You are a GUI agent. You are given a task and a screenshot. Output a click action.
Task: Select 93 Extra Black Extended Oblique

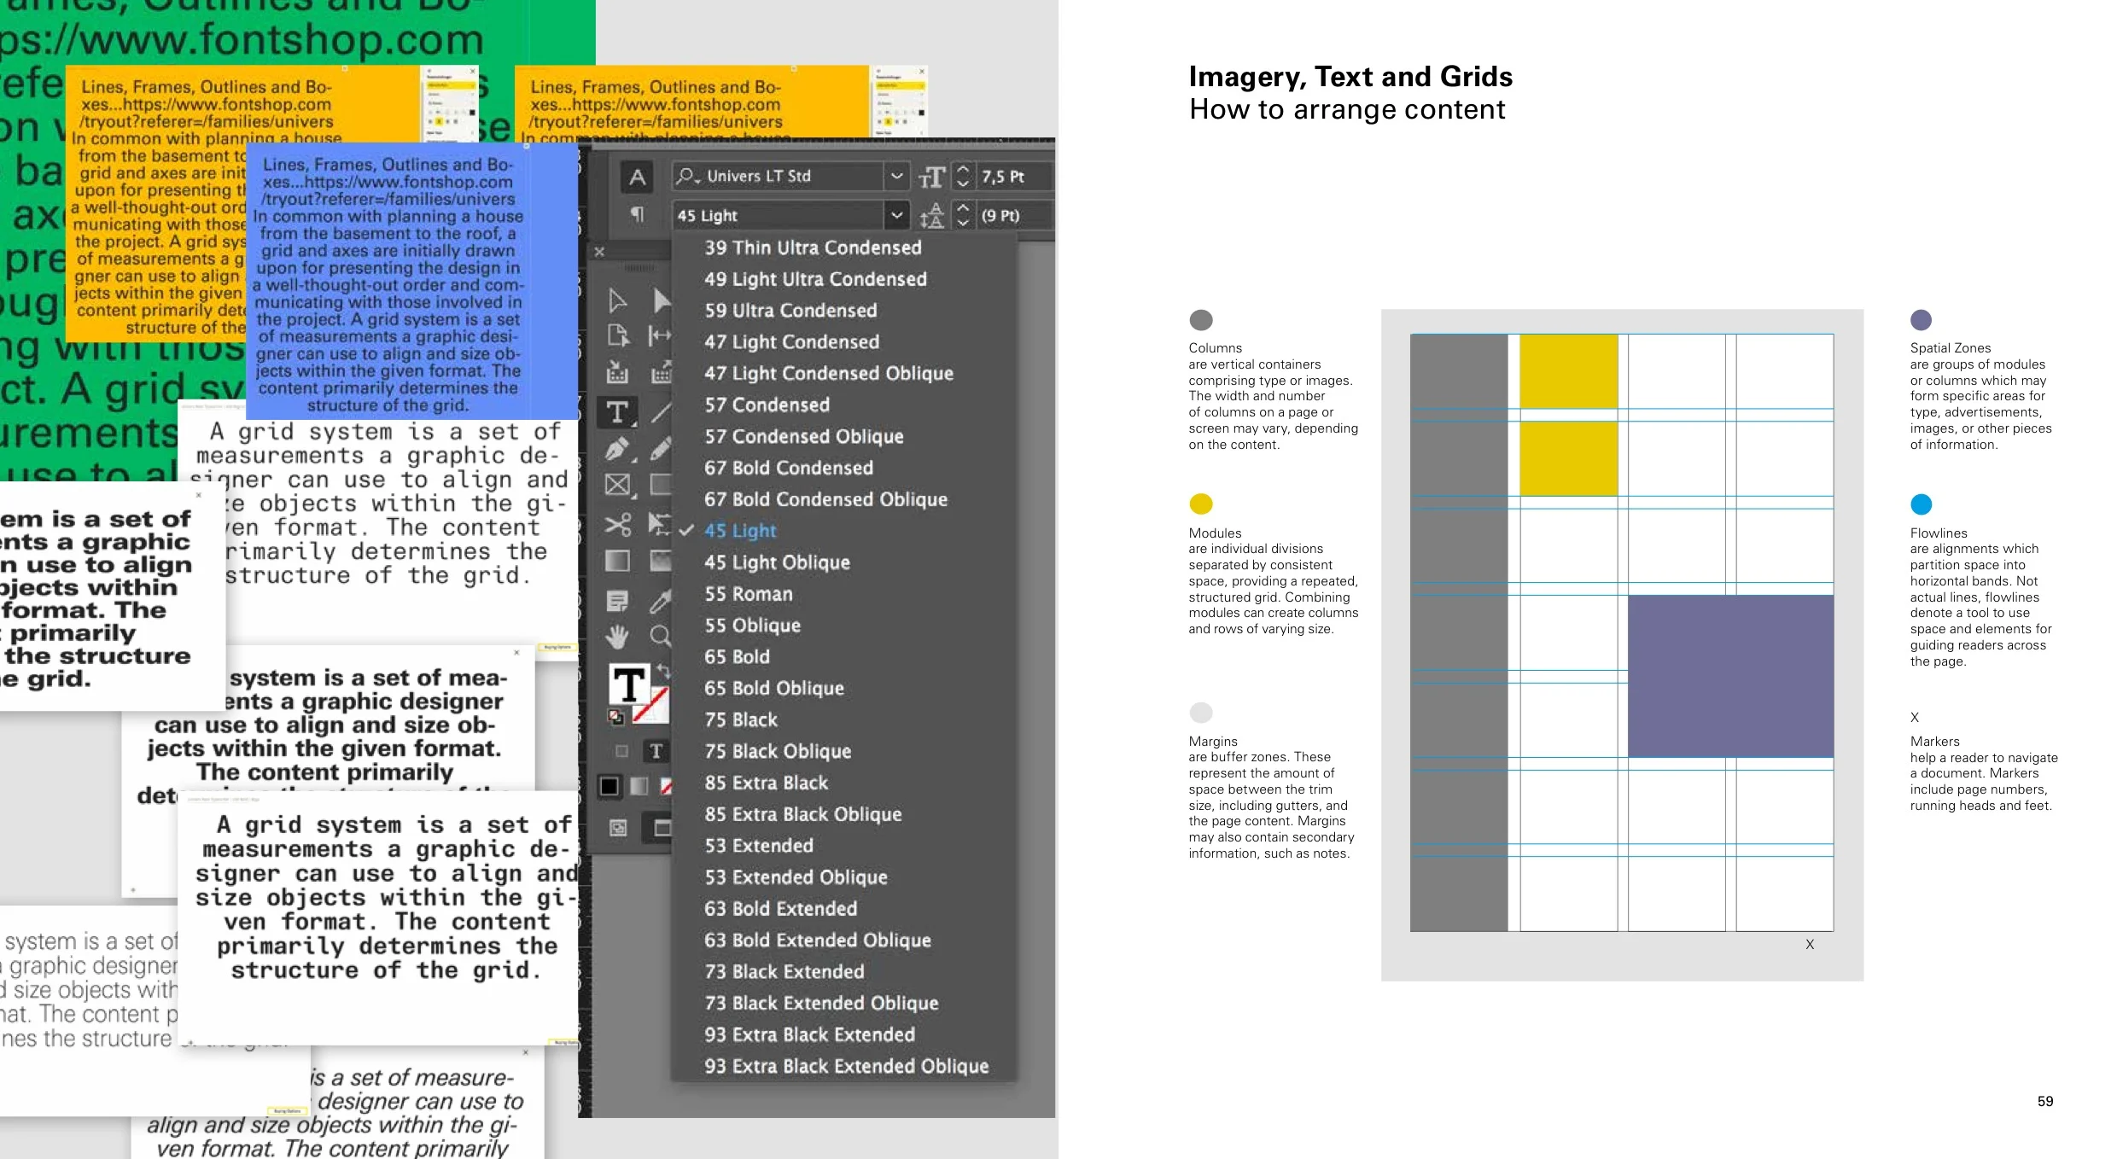[x=845, y=1066]
